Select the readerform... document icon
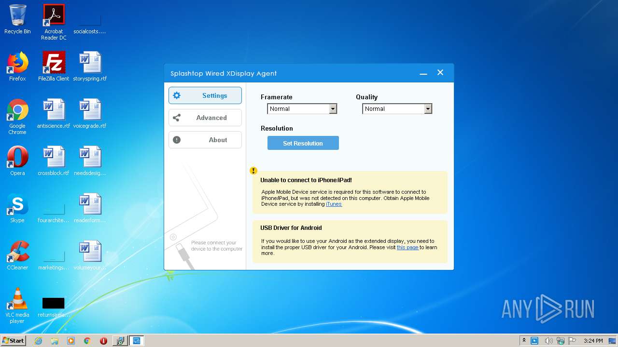The width and height of the screenshot is (618, 347). 90,208
